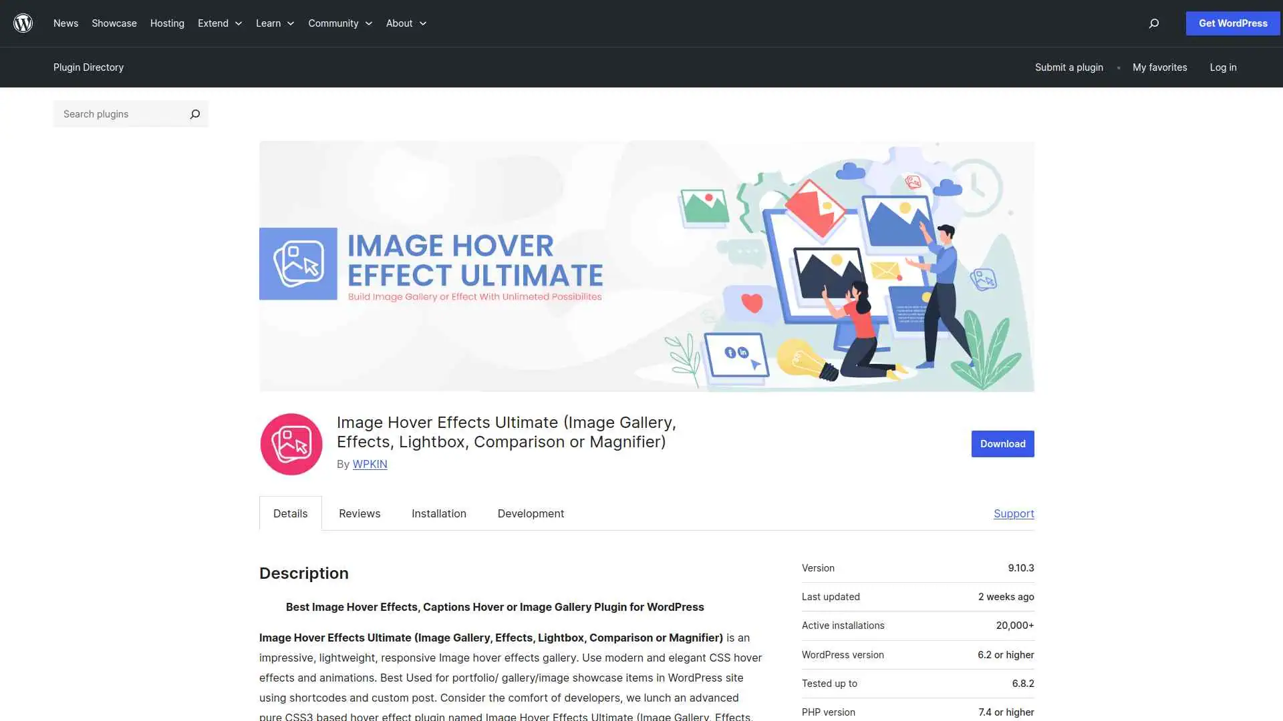Click the WordPress logo icon

[23, 23]
